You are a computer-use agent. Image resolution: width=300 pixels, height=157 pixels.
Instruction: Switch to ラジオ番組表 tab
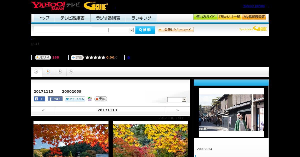[108, 18]
